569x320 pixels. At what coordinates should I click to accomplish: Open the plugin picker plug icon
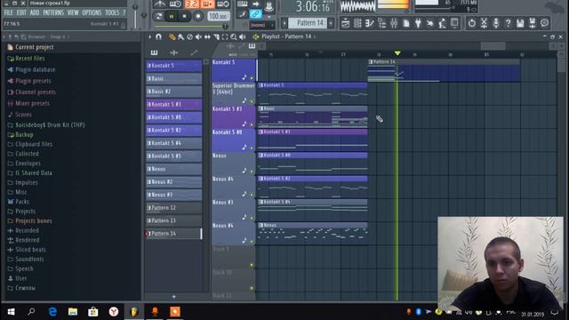[x=418, y=24]
